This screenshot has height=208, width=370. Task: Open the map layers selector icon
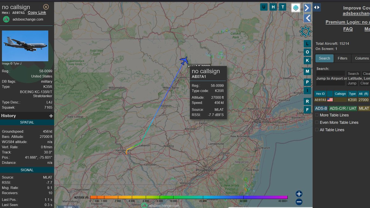(296, 8)
